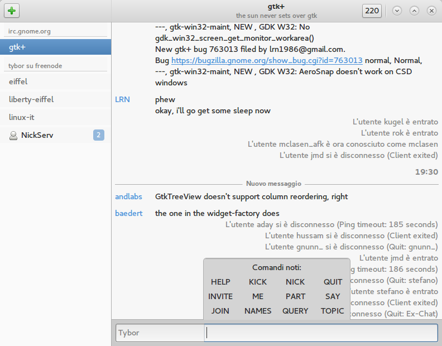
Task: Click the 19:30 timestamp
Action: (x=426, y=172)
